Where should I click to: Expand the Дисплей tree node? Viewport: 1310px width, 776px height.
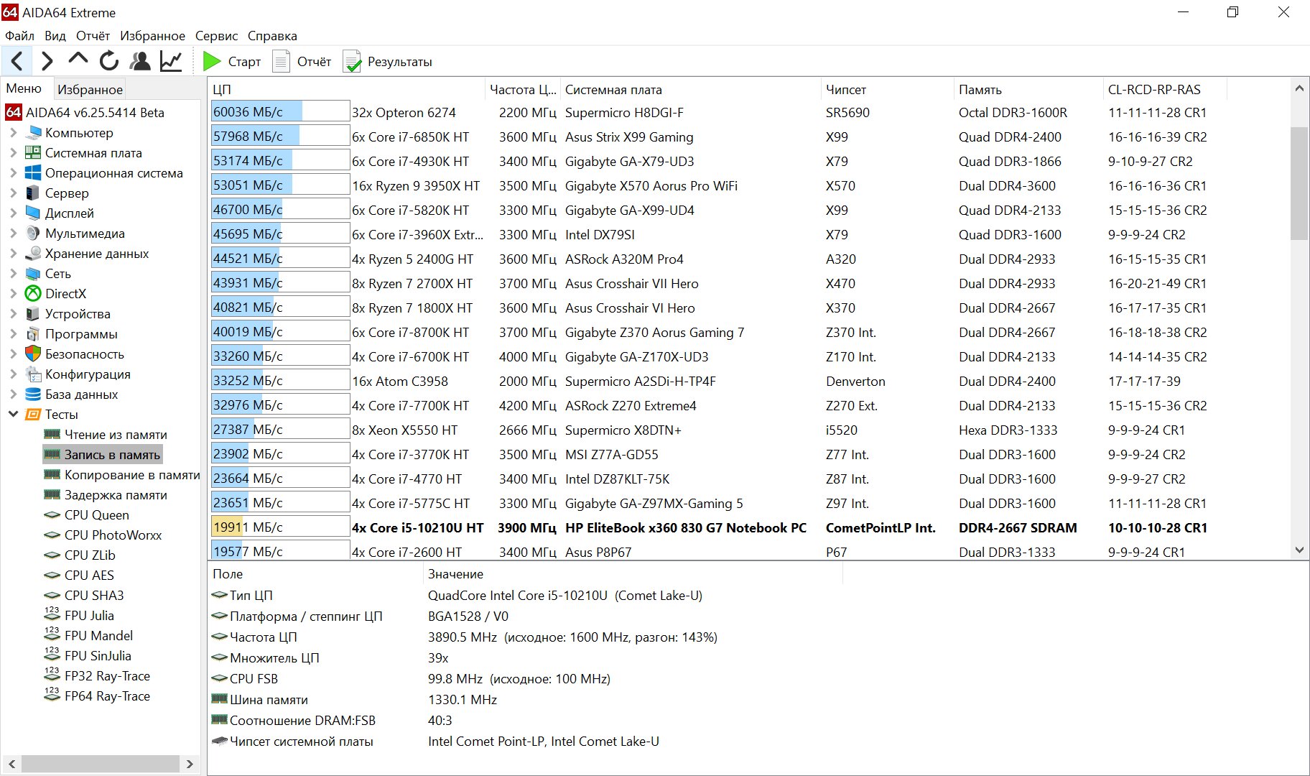tap(13, 213)
